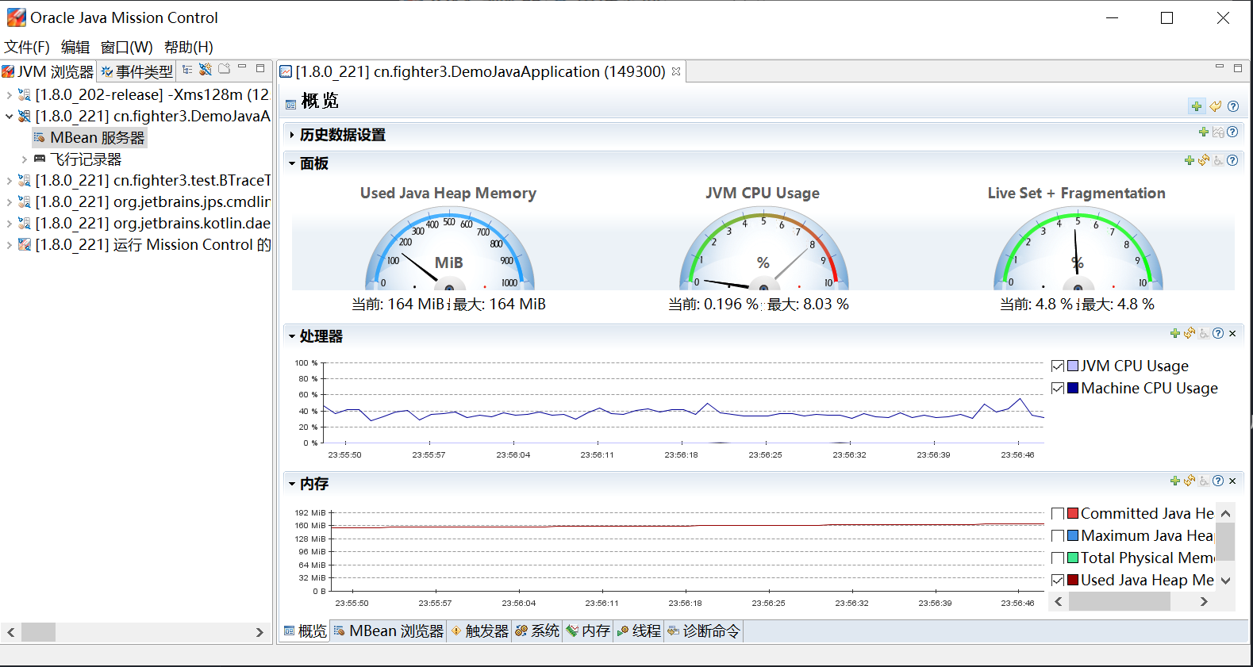
Task: Collapse the cn.fighter3.DemoJavaApplication JVM node
Action: [9, 117]
